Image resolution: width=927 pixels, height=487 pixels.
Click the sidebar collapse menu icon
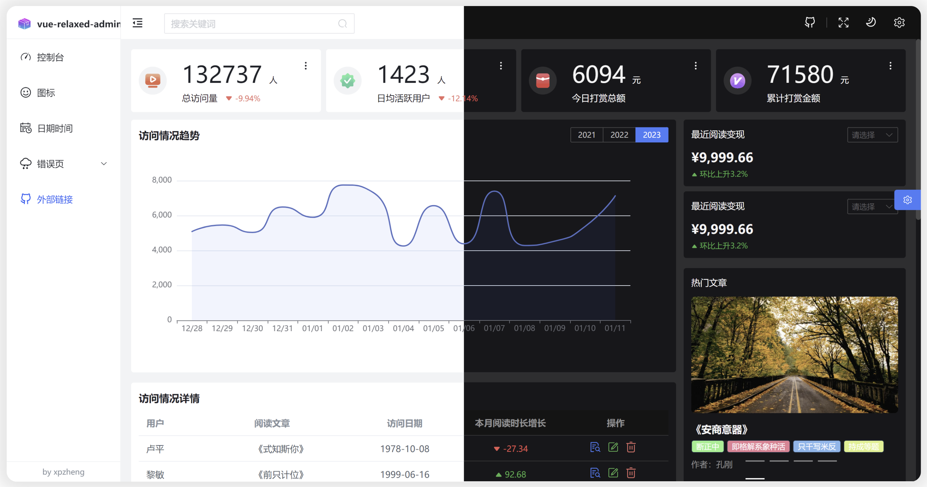[x=137, y=23]
